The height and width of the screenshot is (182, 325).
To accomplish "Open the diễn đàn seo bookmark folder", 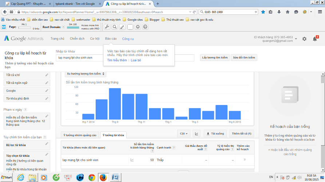I will [x=37, y=20].
